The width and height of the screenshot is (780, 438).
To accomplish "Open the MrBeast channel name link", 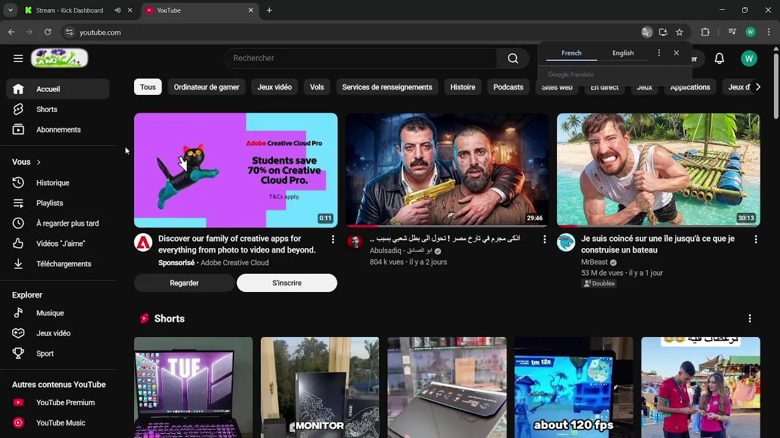I will pos(594,262).
